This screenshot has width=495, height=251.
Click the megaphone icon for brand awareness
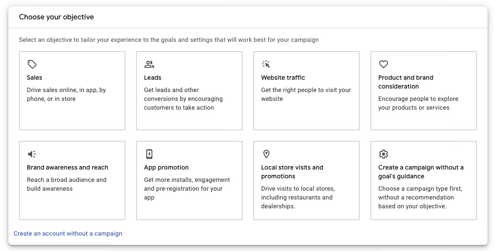tap(32, 154)
